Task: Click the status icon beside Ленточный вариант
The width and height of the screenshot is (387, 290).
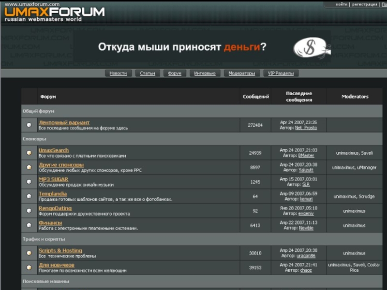Action: (29, 125)
